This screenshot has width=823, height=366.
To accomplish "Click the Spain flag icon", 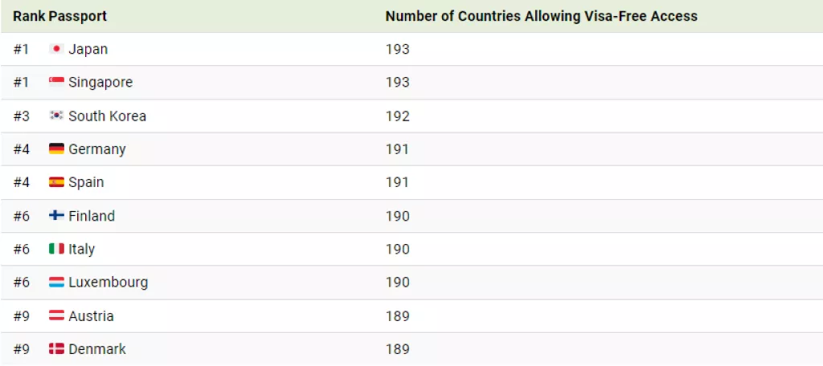I will tap(56, 182).
